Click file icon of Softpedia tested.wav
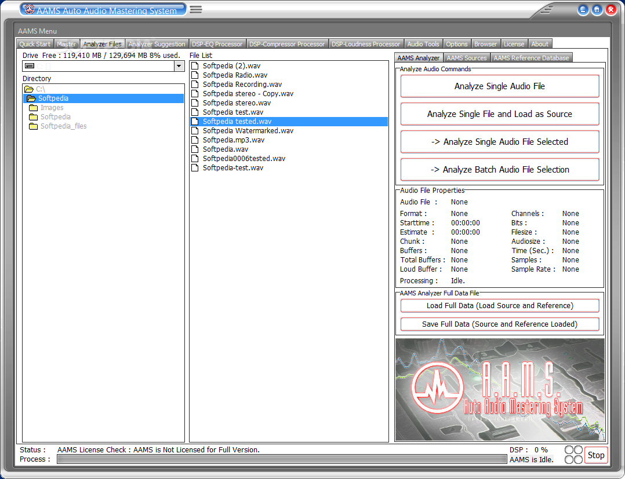The height and width of the screenshot is (479, 625). 195,122
